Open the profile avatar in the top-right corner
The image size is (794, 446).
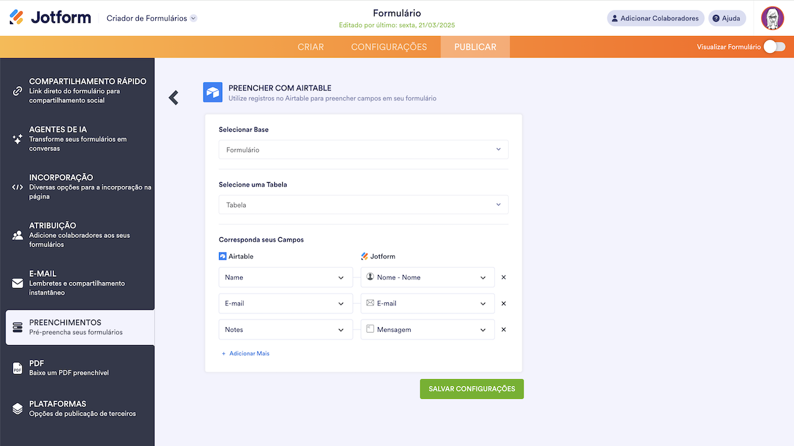coord(772,17)
